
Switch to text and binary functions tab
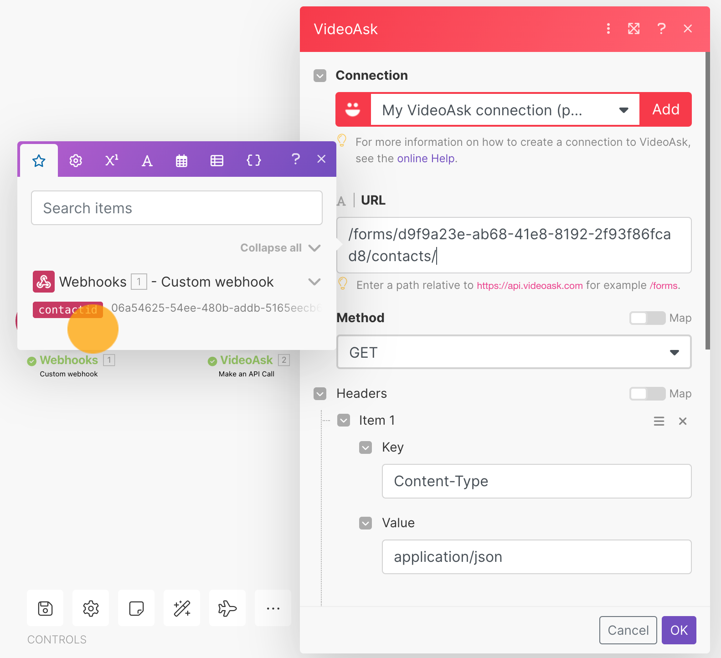(147, 160)
